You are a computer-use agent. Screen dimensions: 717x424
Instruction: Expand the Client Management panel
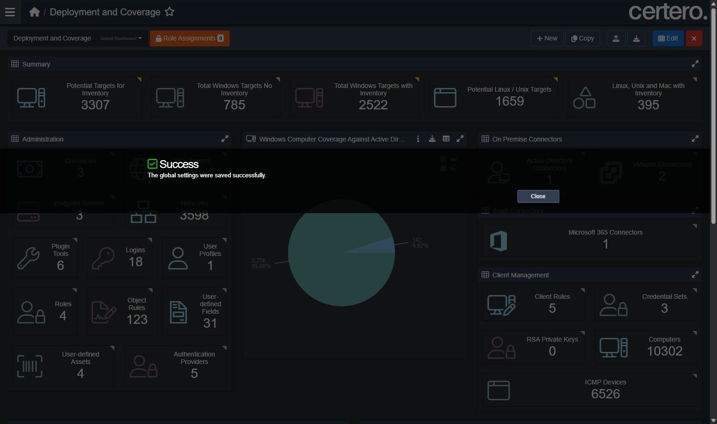tap(695, 275)
